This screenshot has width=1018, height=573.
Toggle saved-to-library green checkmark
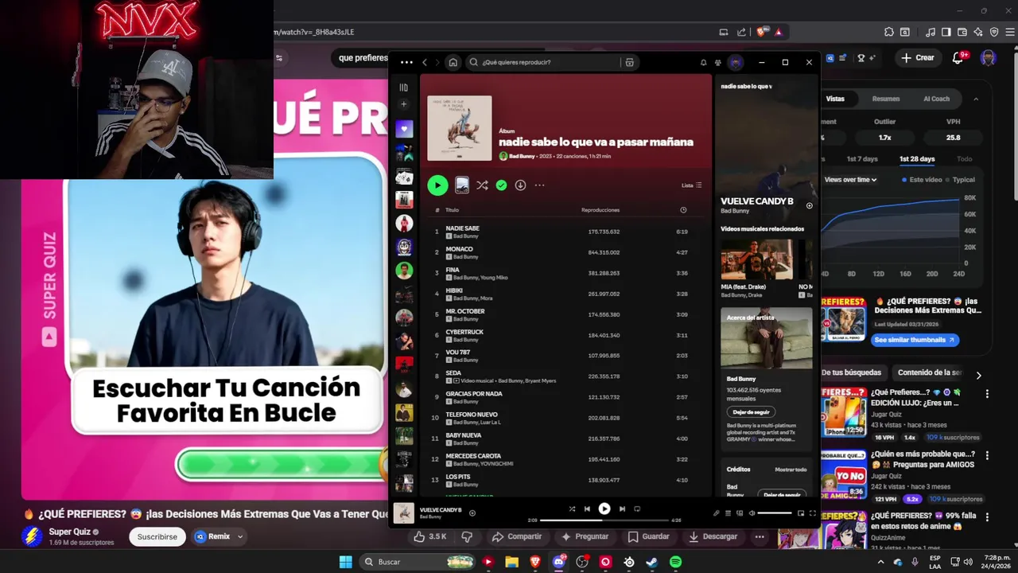click(501, 185)
